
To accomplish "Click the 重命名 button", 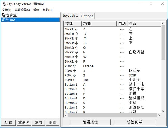I will click(x=24, y=122).
